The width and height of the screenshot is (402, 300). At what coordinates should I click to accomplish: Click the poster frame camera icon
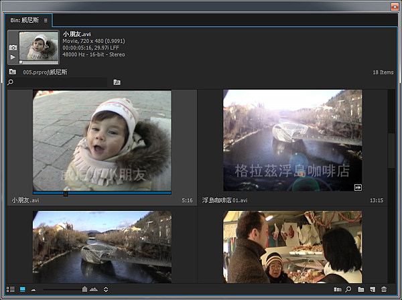point(13,48)
